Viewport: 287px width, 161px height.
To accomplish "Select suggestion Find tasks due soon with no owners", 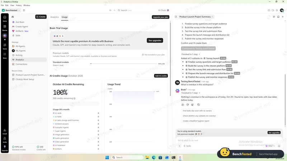I will (x=197, y=111).
